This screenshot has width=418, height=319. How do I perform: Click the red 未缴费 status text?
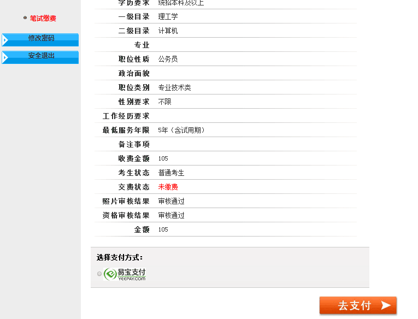tap(168, 187)
